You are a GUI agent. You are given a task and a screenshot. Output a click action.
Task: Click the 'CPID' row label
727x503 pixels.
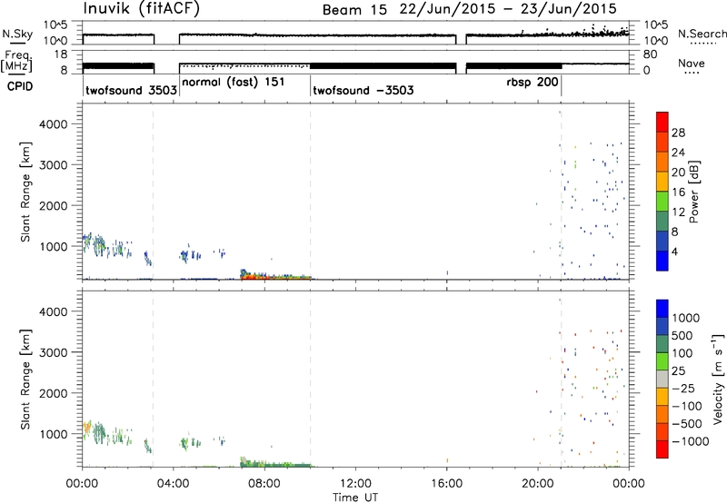20,86
